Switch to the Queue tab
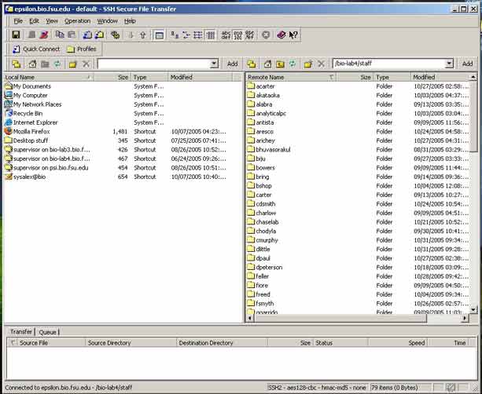The image size is (482, 394). [47, 332]
